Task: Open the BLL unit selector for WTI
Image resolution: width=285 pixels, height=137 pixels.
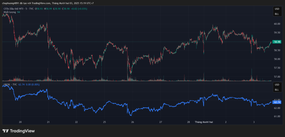Action: pos(277,14)
